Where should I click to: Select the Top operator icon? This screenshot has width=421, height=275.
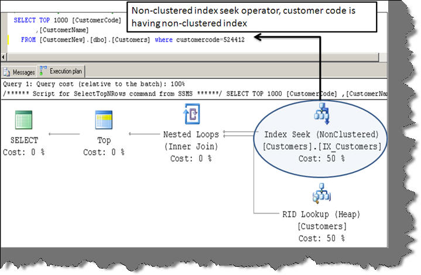click(104, 120)
